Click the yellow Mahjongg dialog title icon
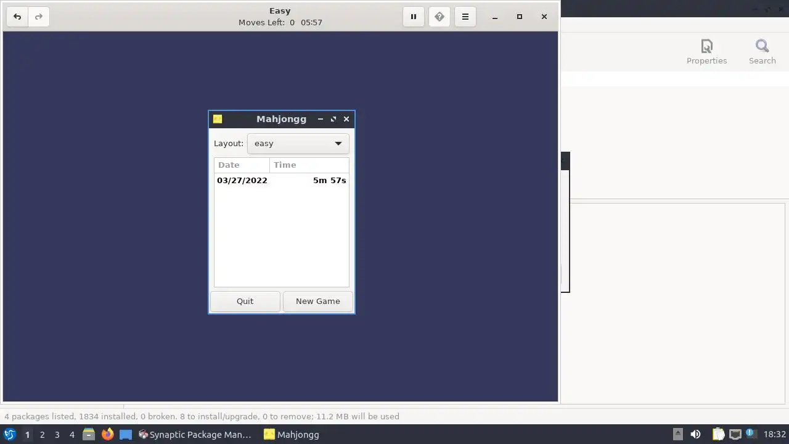 (218, 119)
